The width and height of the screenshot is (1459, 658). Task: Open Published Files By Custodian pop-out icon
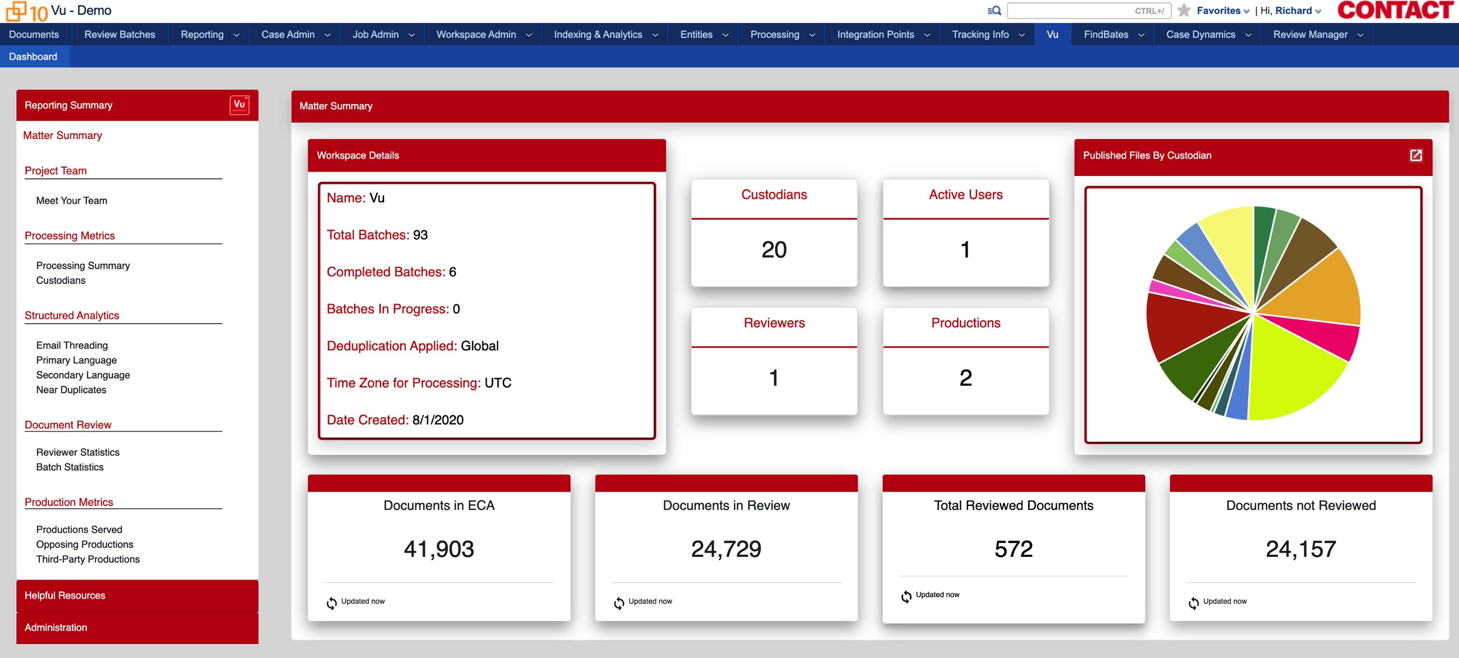(x=1415, y=156)
